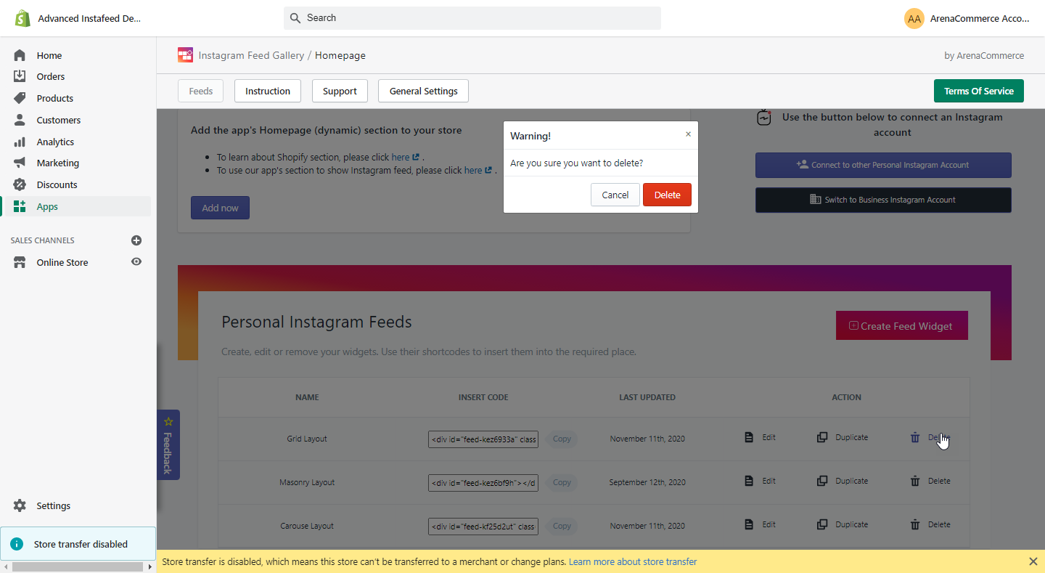
Task: Switch to the Feeds tab
Action: click(201, 91)
